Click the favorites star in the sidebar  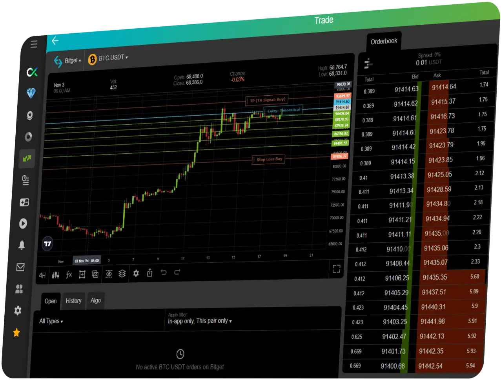[16, 333]
